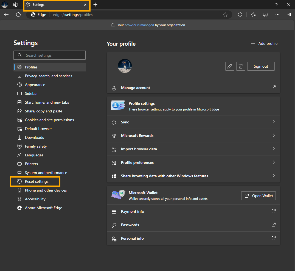Open System and performance settings
Image resolution: width=295 pixels, height=271 pixels.
pos(50,173)
